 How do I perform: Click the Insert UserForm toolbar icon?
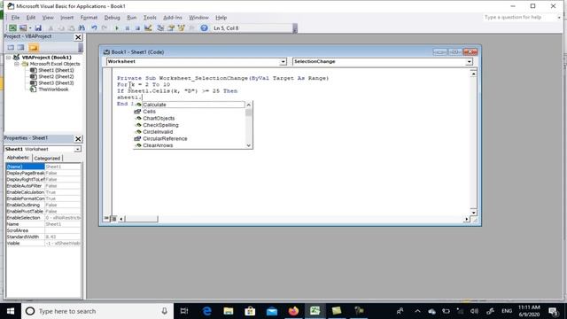pos(23,27)
